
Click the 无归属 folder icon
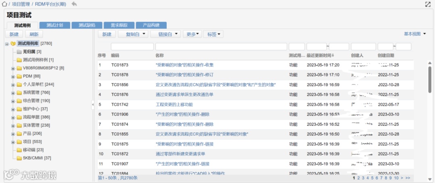pos(19,52)
